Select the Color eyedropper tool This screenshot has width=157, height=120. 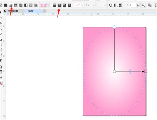(x=1, y=78)
